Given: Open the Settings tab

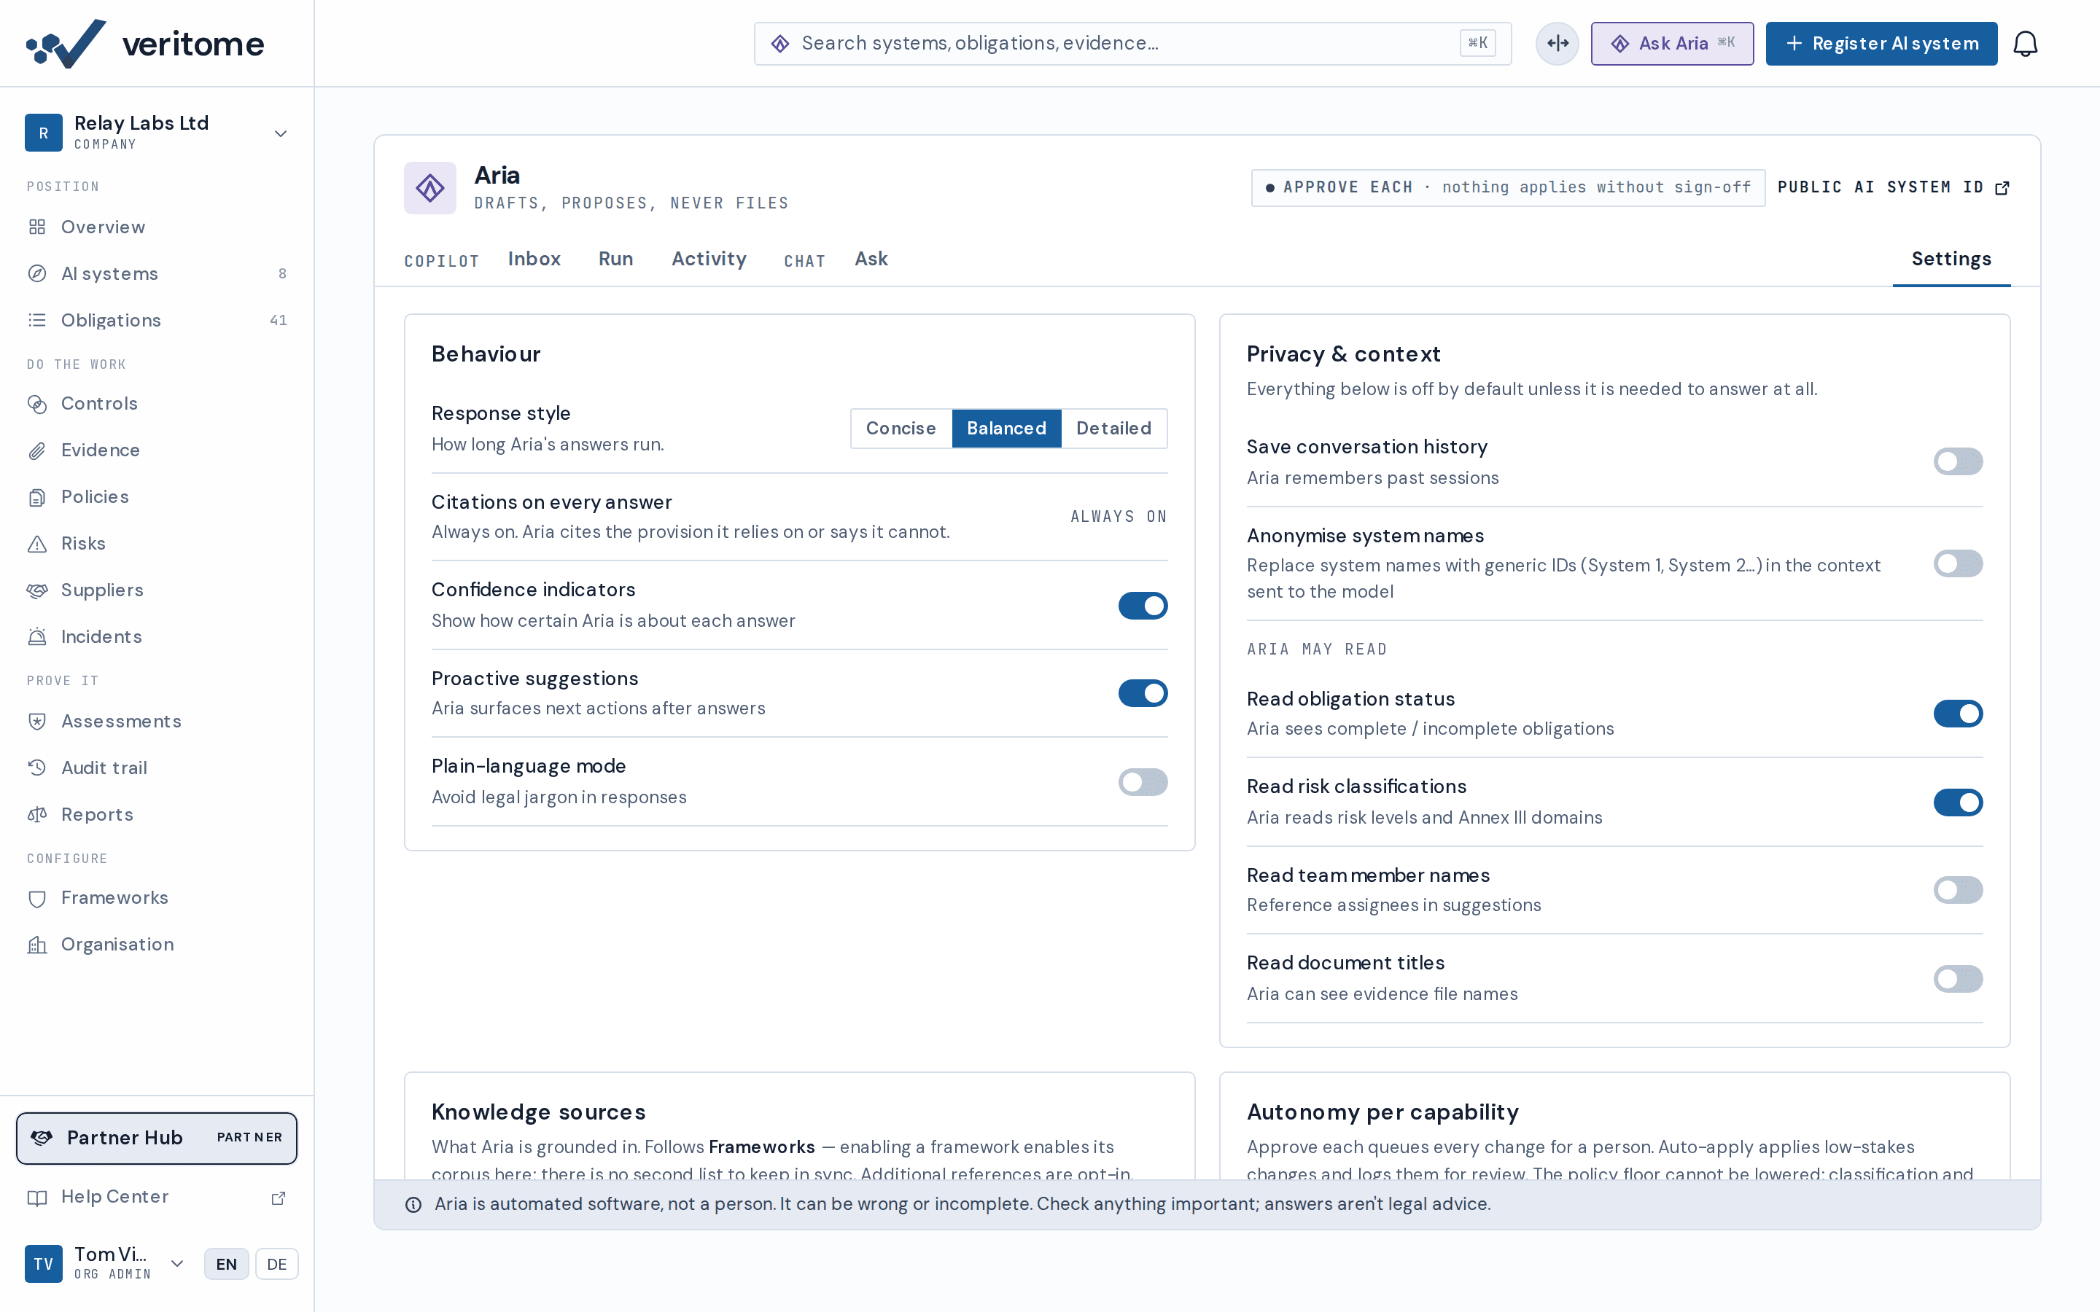Looking at the screenshot, I should pos(1951,259).
